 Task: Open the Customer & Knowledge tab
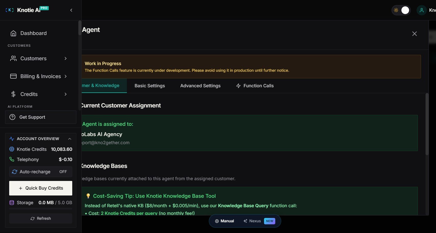coord(104,85)
